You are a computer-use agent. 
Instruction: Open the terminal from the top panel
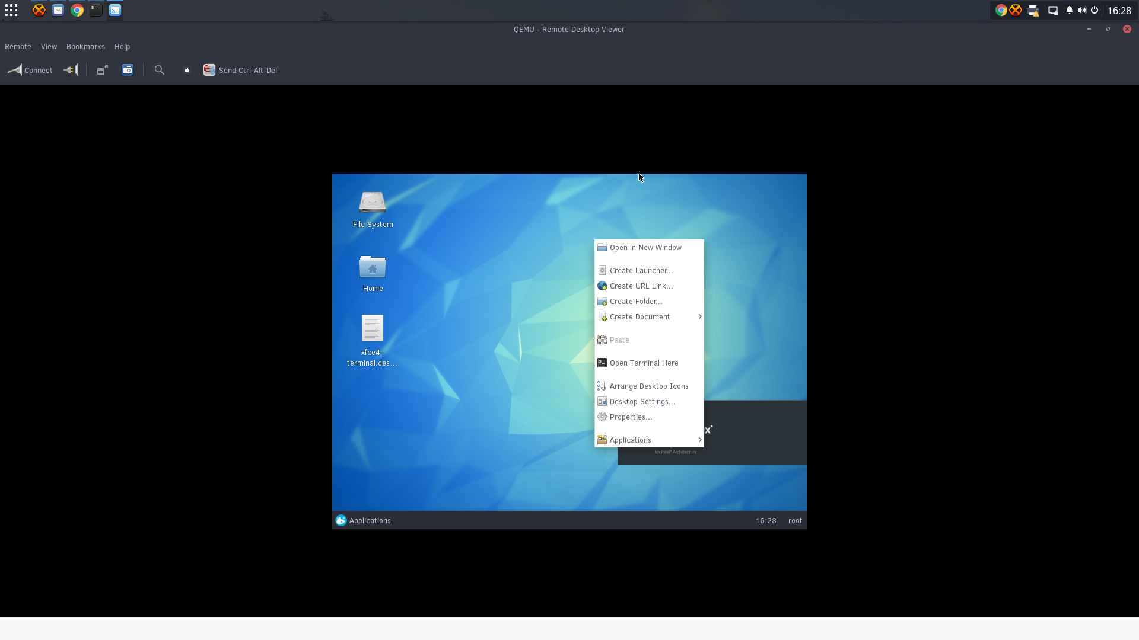[96, 10]
